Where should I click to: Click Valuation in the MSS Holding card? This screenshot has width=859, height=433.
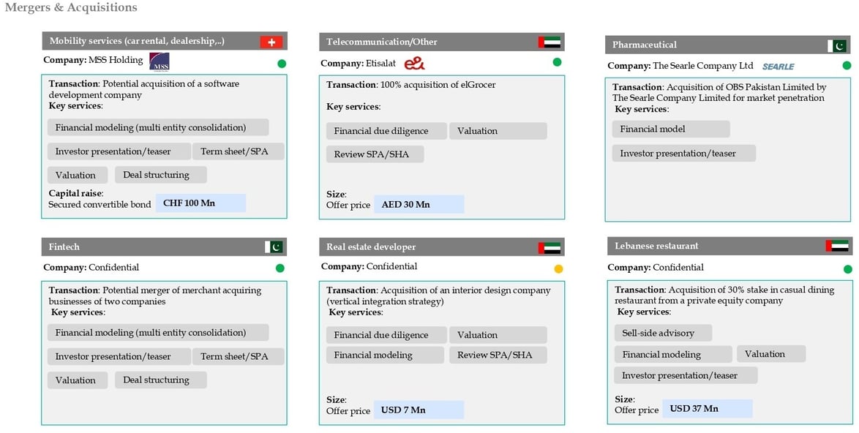pos(78,175)
